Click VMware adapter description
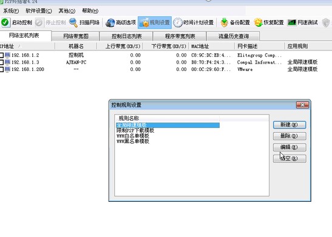The width and height of the screenshot is (332, 237). (x=245, y=69)
